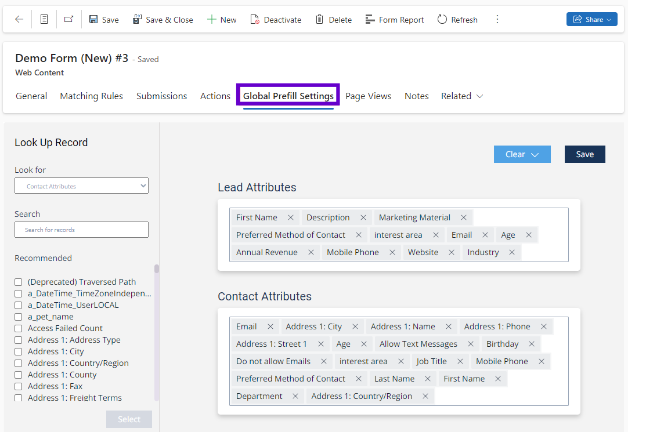Tick Address 1: City checkbox in list
This screenshot has width=646, height=432.
tap(18, 352)
